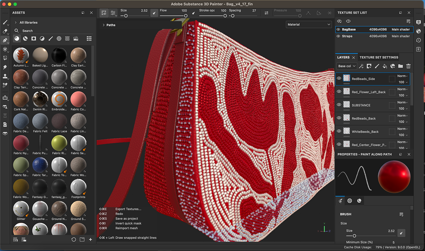Viewport: 425px width, 251px height.
Task: Expand the Paths section in viewport
Action: (x=103, y=25)
